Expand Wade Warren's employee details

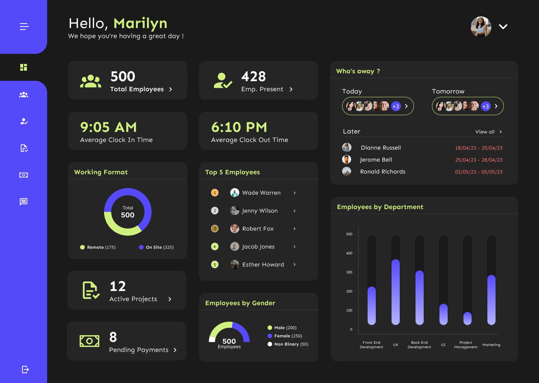(x=294, y=193)
